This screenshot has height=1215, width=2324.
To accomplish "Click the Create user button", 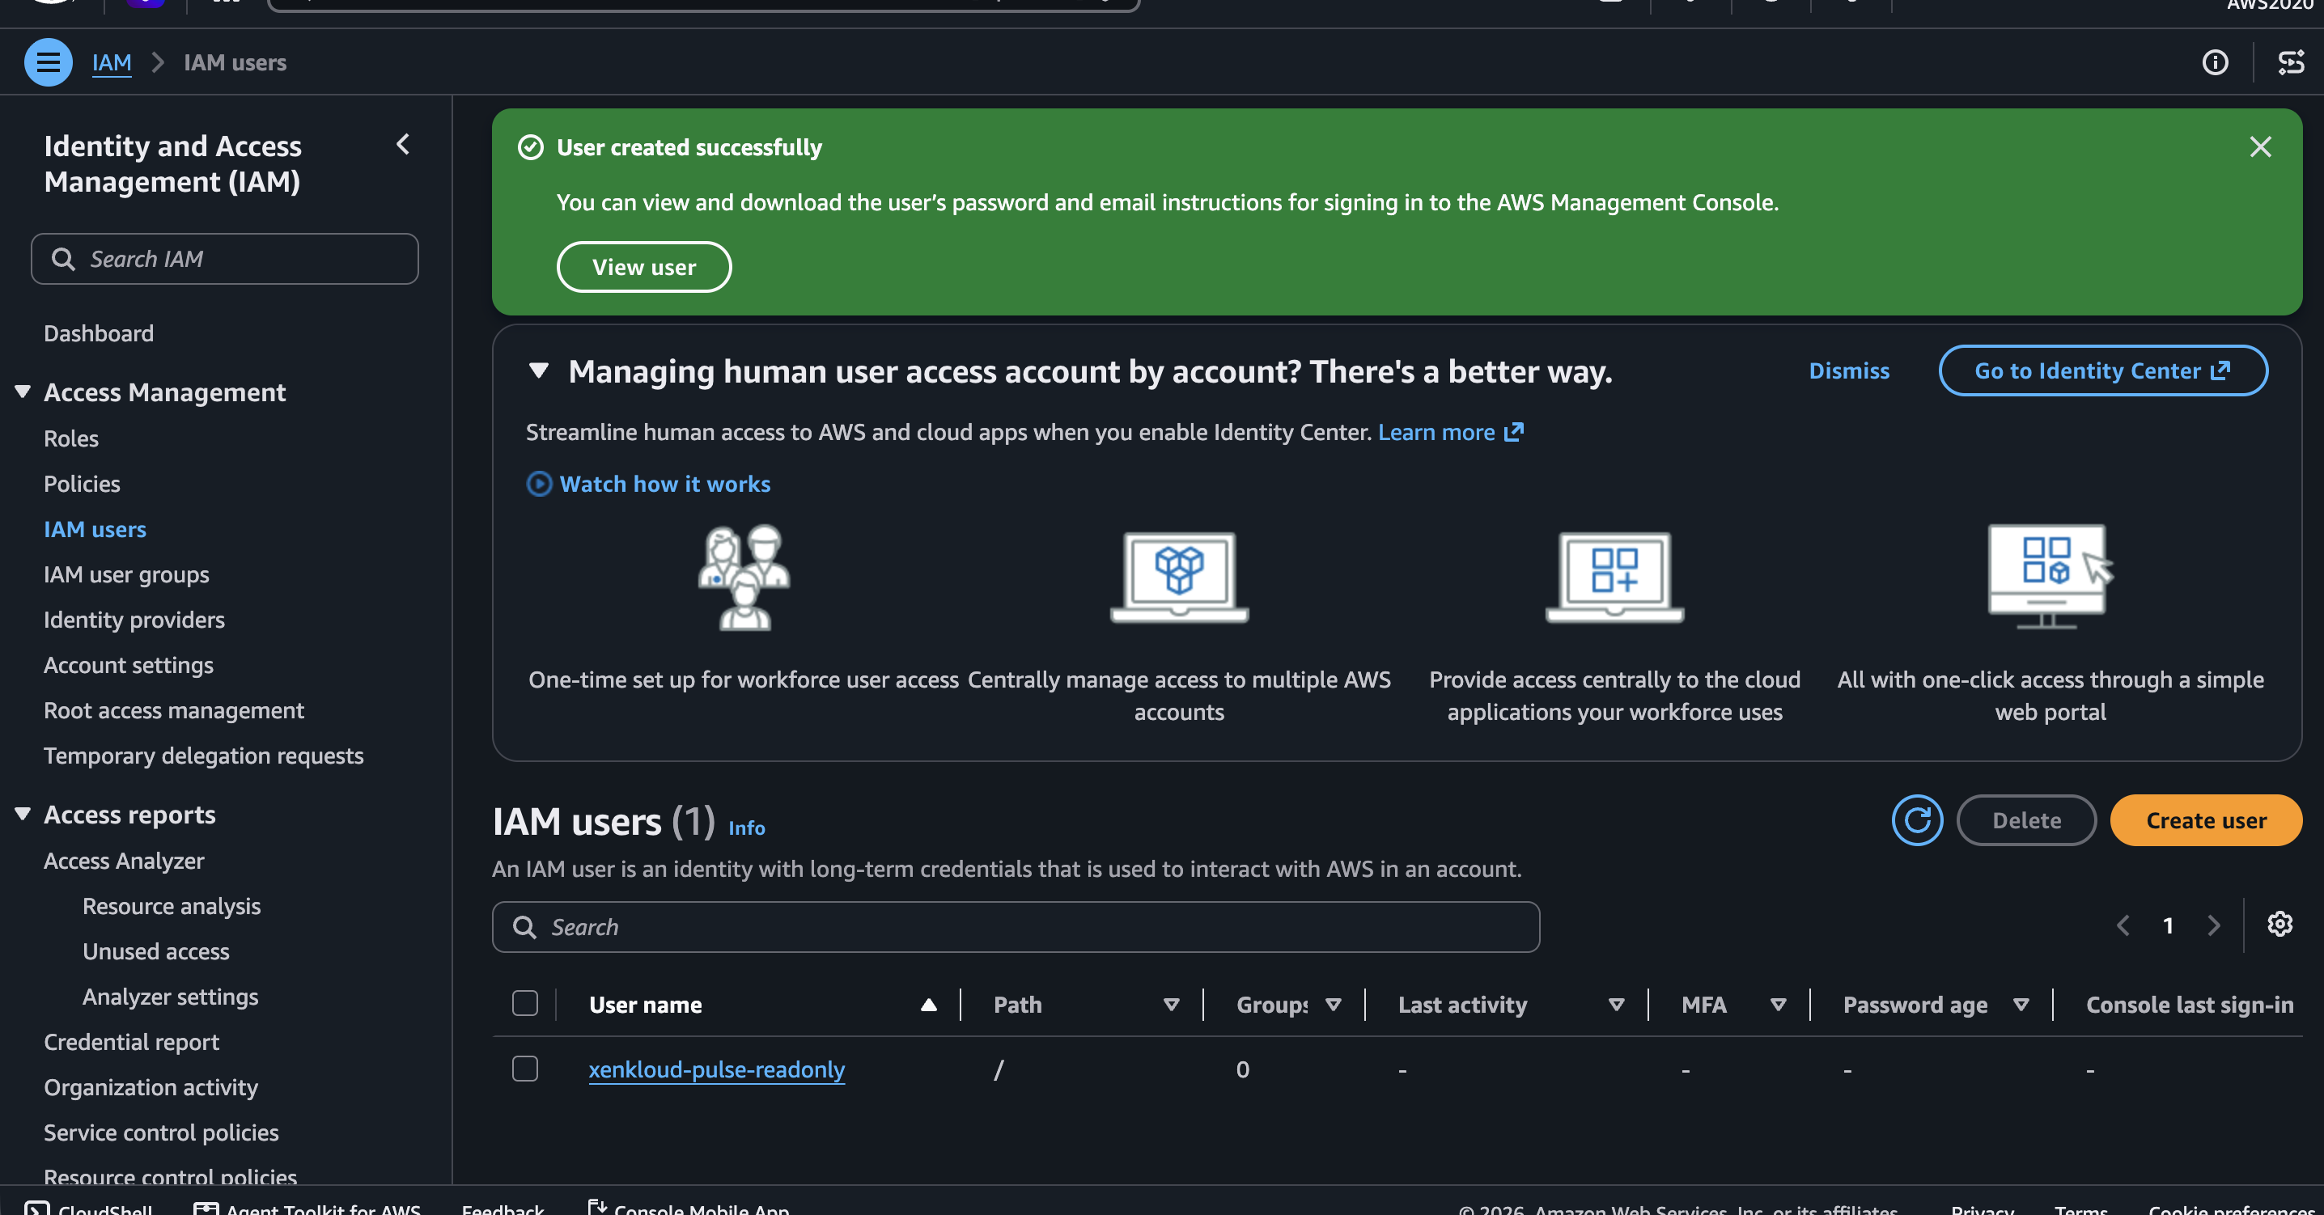I will (2206, 820).
